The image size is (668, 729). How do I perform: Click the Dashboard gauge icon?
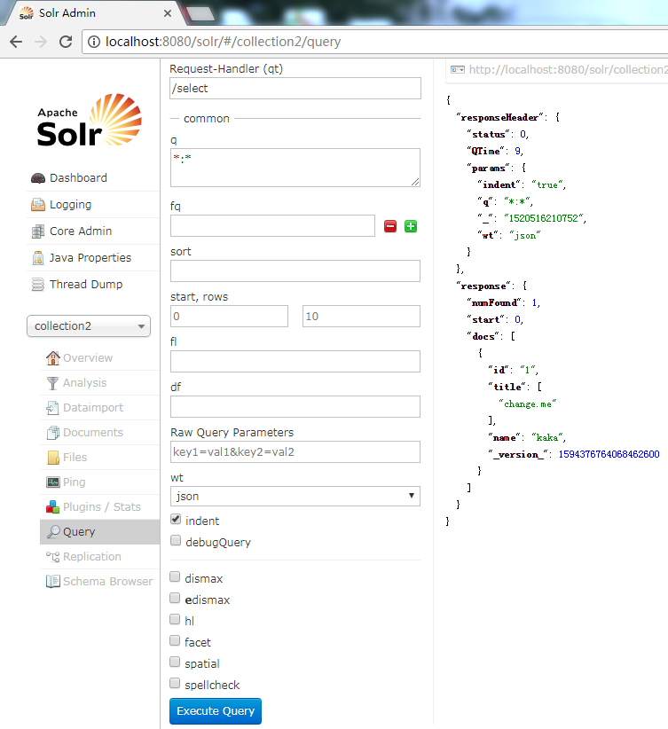click(x=37, y=178)
